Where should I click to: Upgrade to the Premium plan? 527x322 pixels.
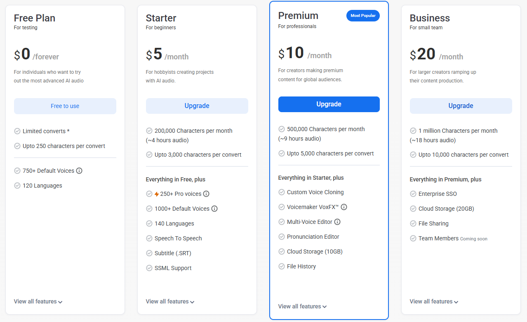pos(329,104)
